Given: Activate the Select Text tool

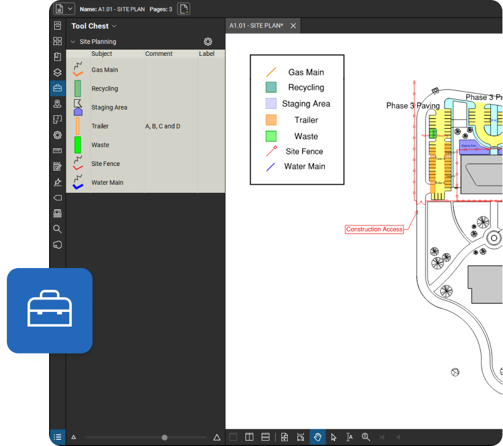Looking at the screenshot, I should click(349, 437).
